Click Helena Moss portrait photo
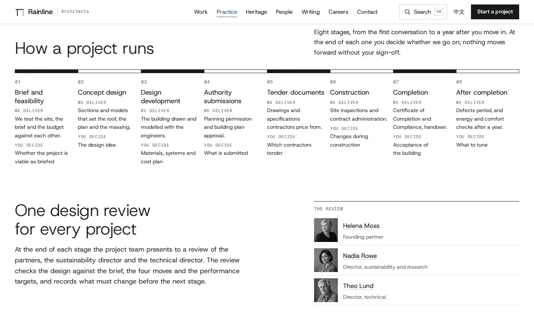Viewport: 534px width, 334px height. pyautogui.click(x=326, y=230)
